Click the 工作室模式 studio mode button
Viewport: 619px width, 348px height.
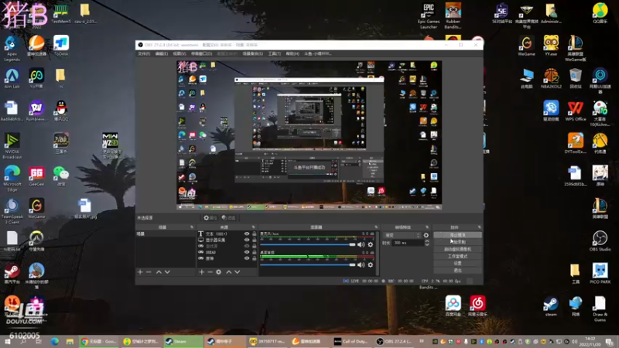tap(457, 256)
